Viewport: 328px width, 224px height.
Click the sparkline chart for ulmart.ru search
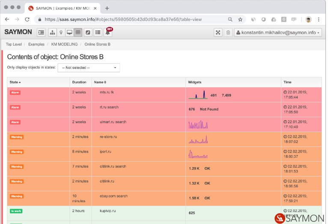point(198,124)
